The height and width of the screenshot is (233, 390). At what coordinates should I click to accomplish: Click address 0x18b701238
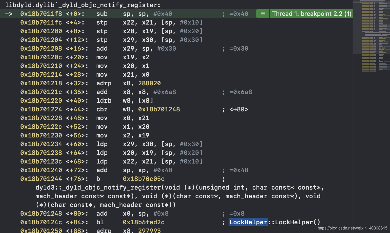click(x=41, y=153)
